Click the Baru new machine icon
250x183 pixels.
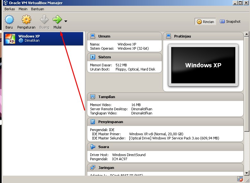coord(9,20)
